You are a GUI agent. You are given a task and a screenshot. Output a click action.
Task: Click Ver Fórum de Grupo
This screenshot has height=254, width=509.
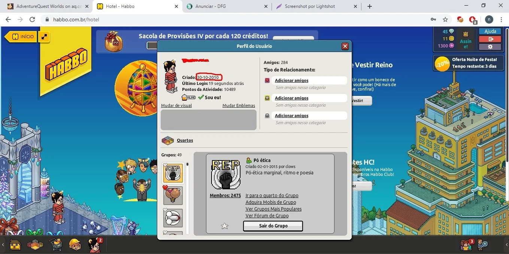(267, 216)
